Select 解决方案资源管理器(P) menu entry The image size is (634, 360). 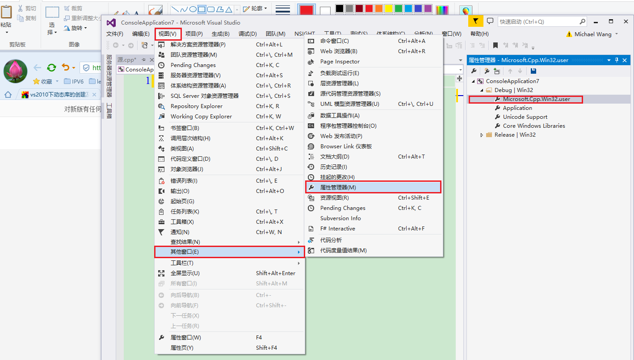pyautogui.click(x=229, y=45)
